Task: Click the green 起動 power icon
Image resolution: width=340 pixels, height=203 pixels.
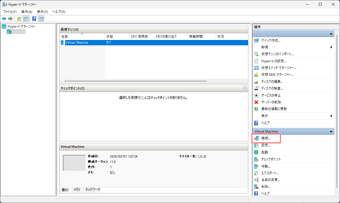Action: 256,152
